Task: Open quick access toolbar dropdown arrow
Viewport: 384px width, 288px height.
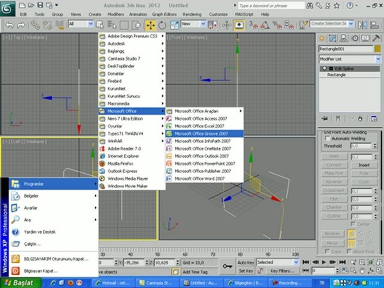Action: (x=57, y=5)
